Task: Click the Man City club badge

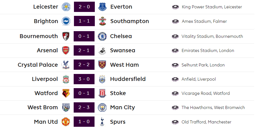Action: (102, 108)
